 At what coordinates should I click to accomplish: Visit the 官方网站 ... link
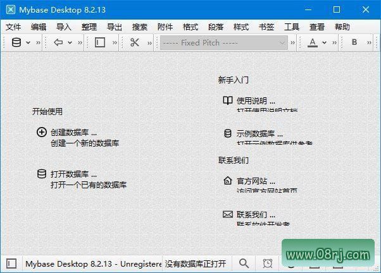click(256, 181)
